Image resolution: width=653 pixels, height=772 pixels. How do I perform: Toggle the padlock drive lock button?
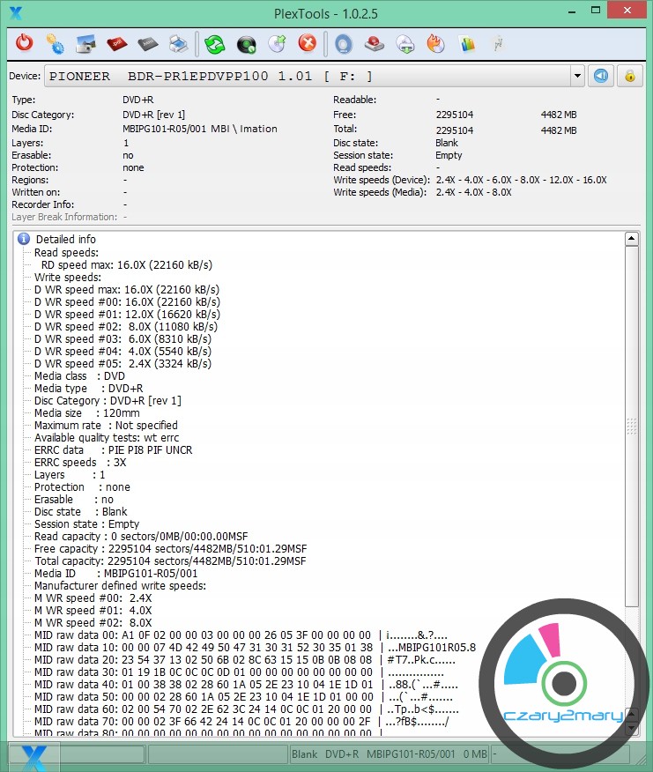629,76
